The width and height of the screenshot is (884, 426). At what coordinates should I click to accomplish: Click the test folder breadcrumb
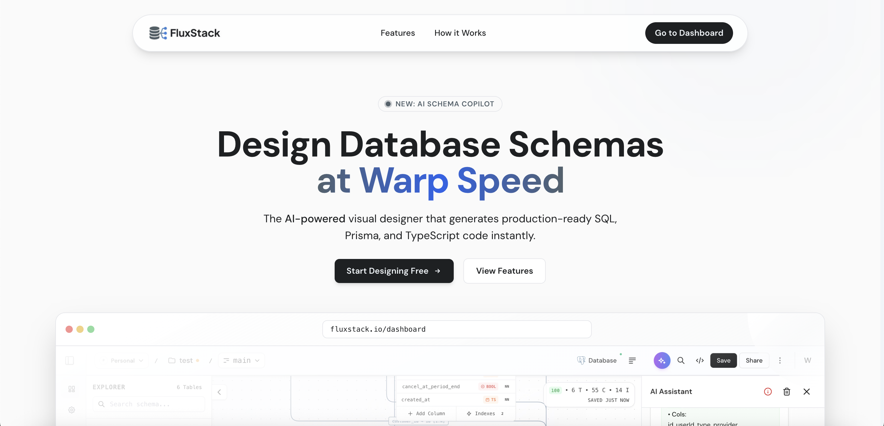(184, 361)
